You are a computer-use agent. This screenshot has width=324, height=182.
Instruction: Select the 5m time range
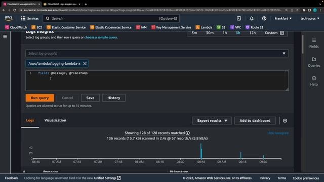194,33
